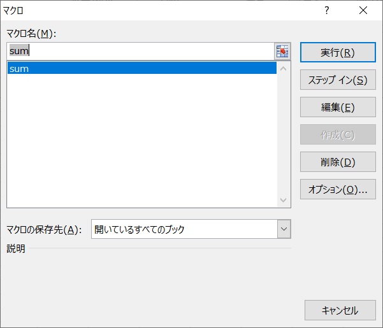Expand the マクロの保存先 dropdown arrow
The height and width of the screenshot is (328, 383).
coord(284,229)
